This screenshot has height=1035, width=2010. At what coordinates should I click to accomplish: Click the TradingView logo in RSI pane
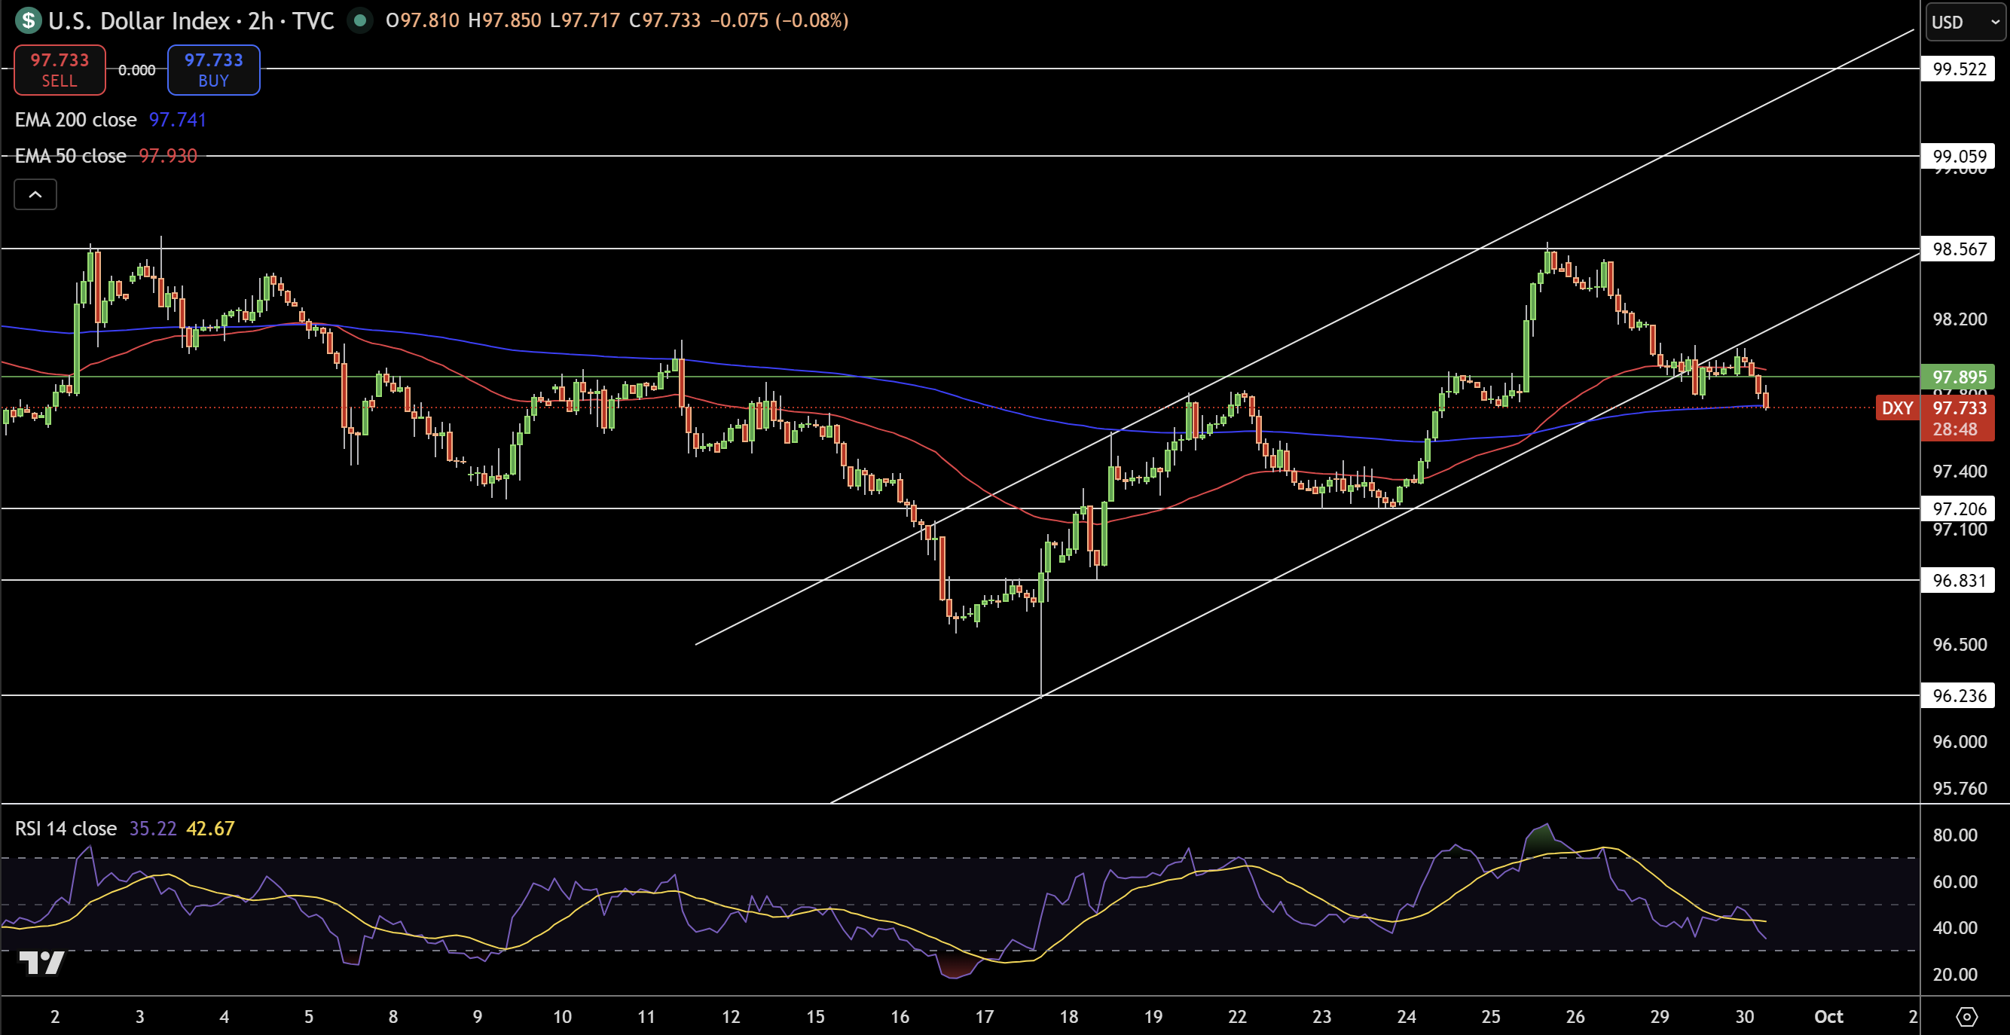coord(41,963)
